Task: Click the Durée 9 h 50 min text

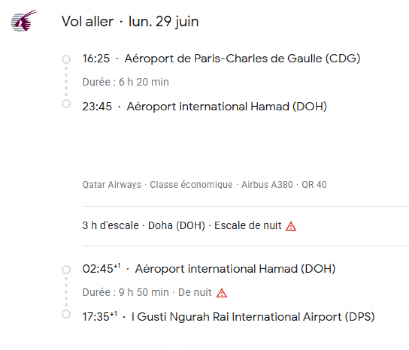Action: coord(126,293)
